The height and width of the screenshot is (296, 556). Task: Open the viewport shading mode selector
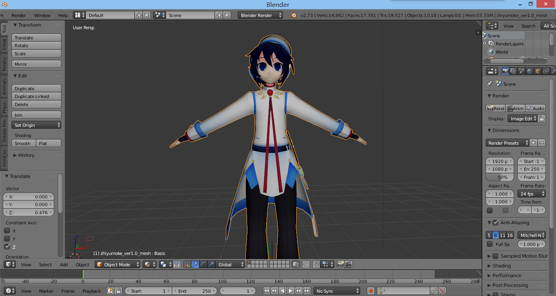(149, 264)
